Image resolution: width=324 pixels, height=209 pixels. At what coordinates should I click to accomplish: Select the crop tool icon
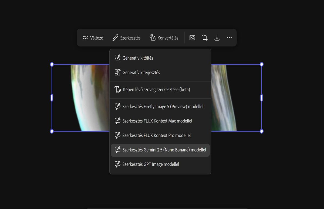(205, 38)
